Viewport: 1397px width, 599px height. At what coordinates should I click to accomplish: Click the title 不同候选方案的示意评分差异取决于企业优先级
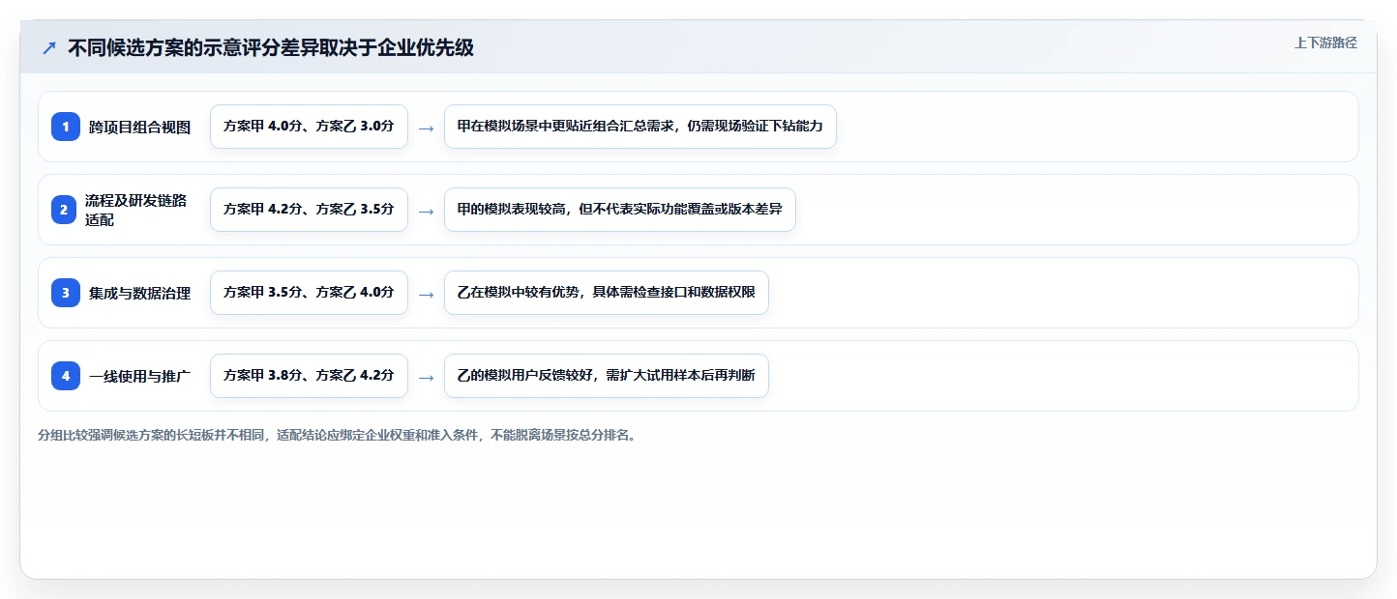point(271,48)
